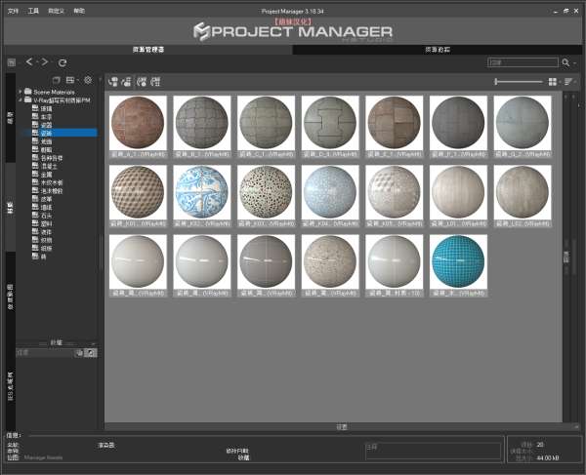Click the second material toolbar icon
Viewport: 586px width, 475px height.
(x=126, y=81)
